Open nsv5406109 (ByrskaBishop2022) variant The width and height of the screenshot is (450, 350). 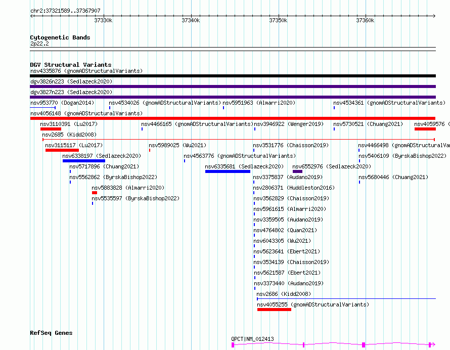click(402, 156)
